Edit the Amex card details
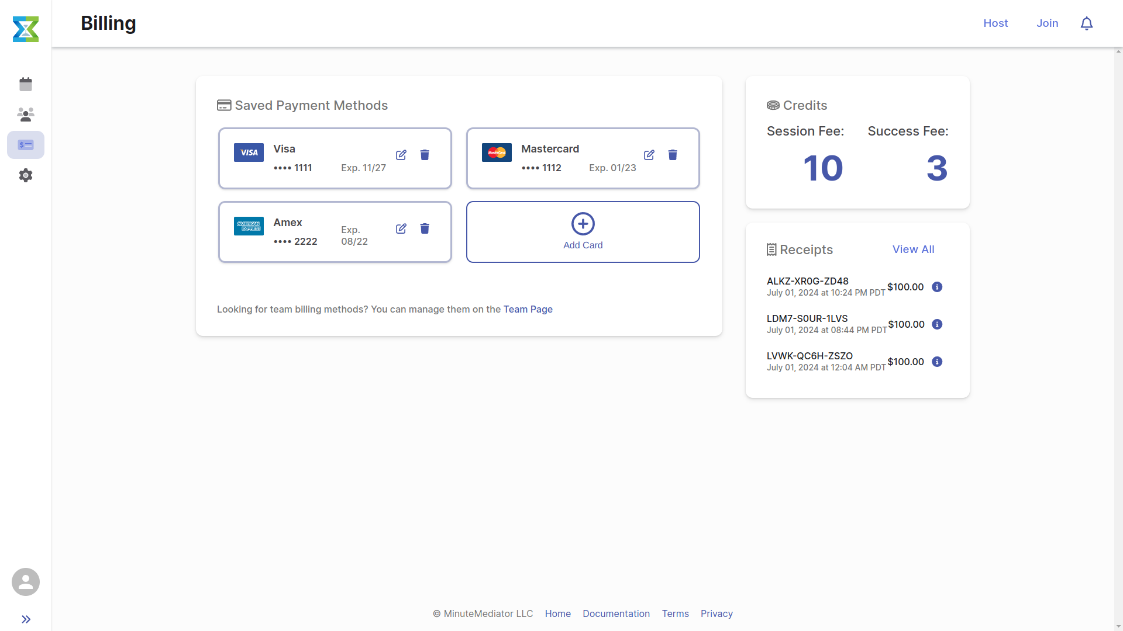 point(401,228)
